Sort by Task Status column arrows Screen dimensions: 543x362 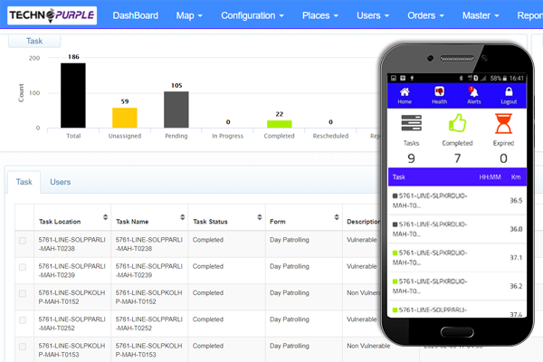260,217
